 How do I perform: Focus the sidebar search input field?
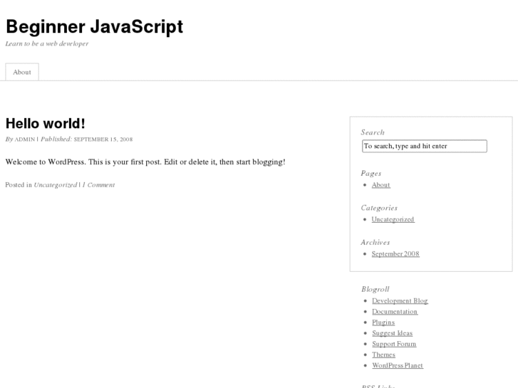click(x=424, y=146)
